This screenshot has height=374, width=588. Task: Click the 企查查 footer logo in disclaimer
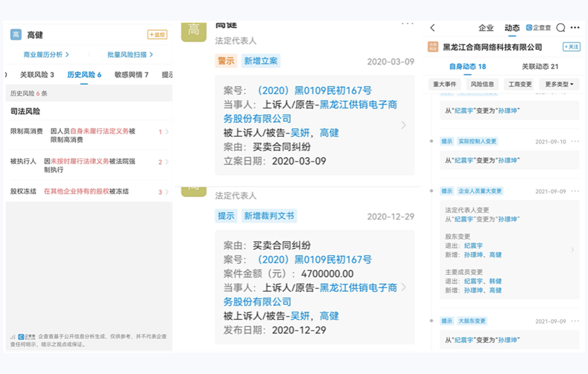coord(26,337)
